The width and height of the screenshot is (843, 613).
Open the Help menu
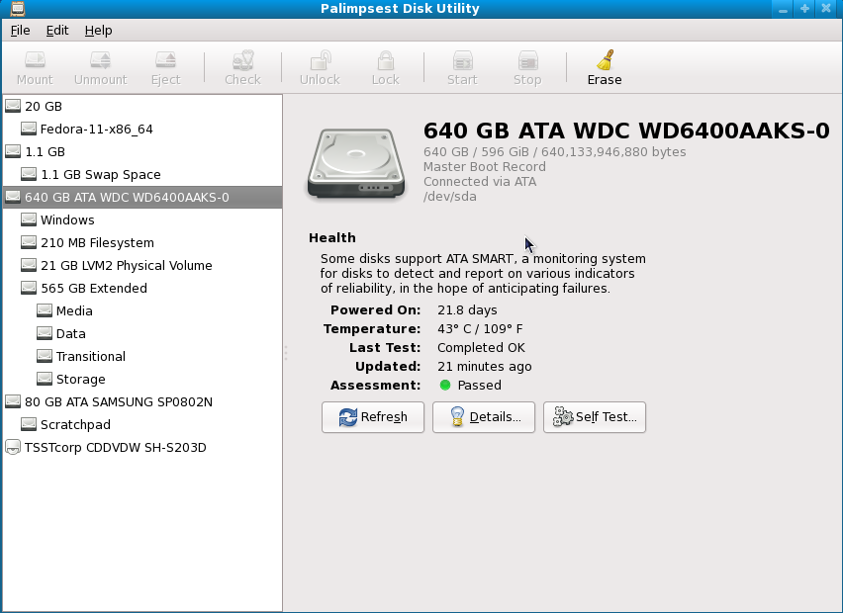[98, 31]
